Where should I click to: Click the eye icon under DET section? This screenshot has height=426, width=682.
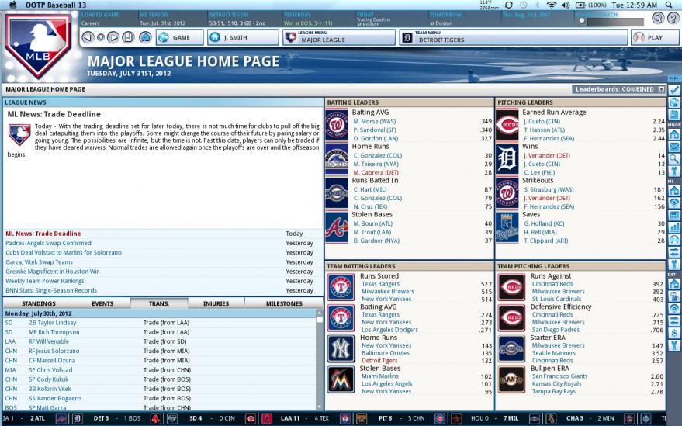[x=673, y=309]
